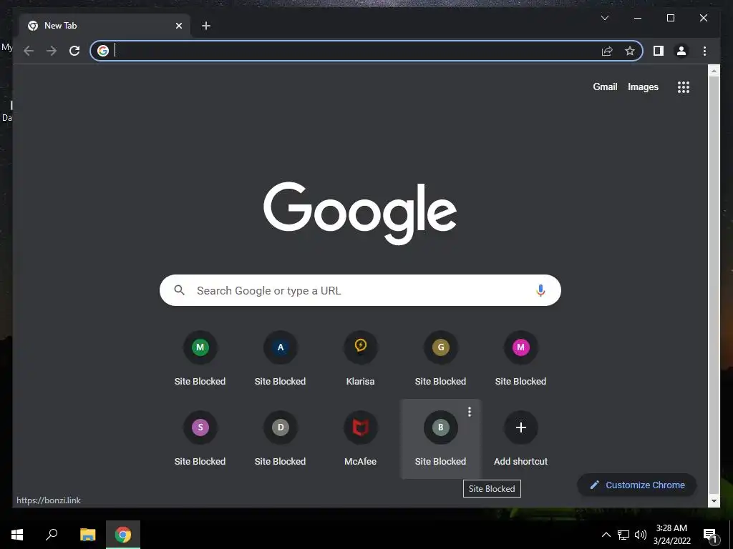Open the McAfee shortcut
Screen dimensions: 733x549
[x=361, y=438]
